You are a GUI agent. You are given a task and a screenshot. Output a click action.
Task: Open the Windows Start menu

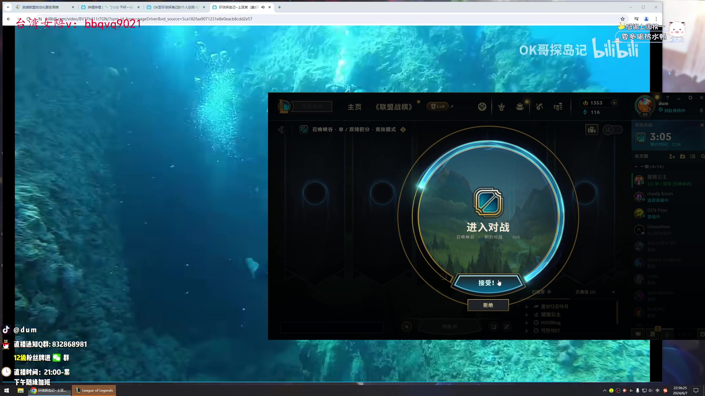coord(7,391)
